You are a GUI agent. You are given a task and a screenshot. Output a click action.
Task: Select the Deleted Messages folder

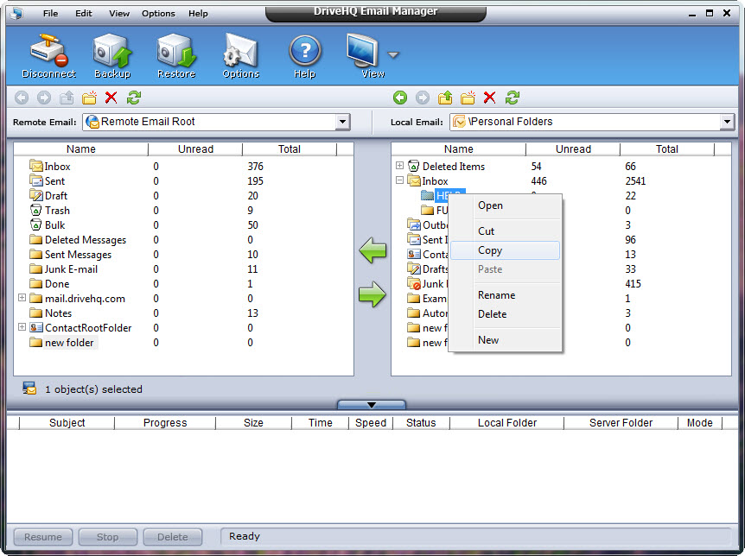tap(78, 240)
